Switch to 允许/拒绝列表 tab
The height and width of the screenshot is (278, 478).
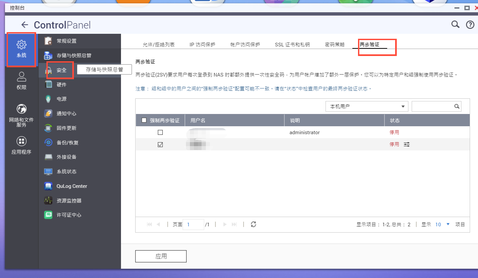[159, 44]
